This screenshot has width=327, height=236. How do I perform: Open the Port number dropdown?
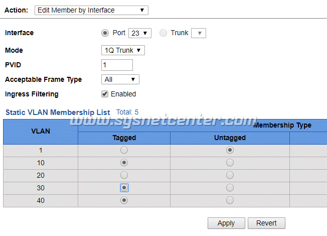point(140,33)
